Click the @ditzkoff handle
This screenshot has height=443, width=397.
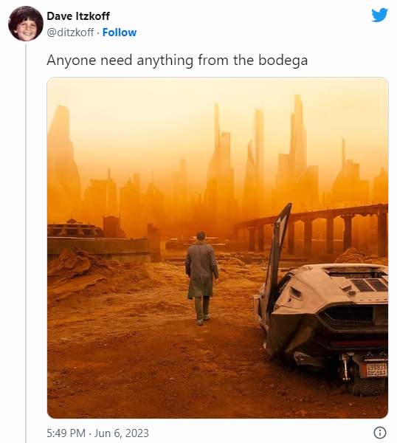pyautogui.click(x=70, y=32)
